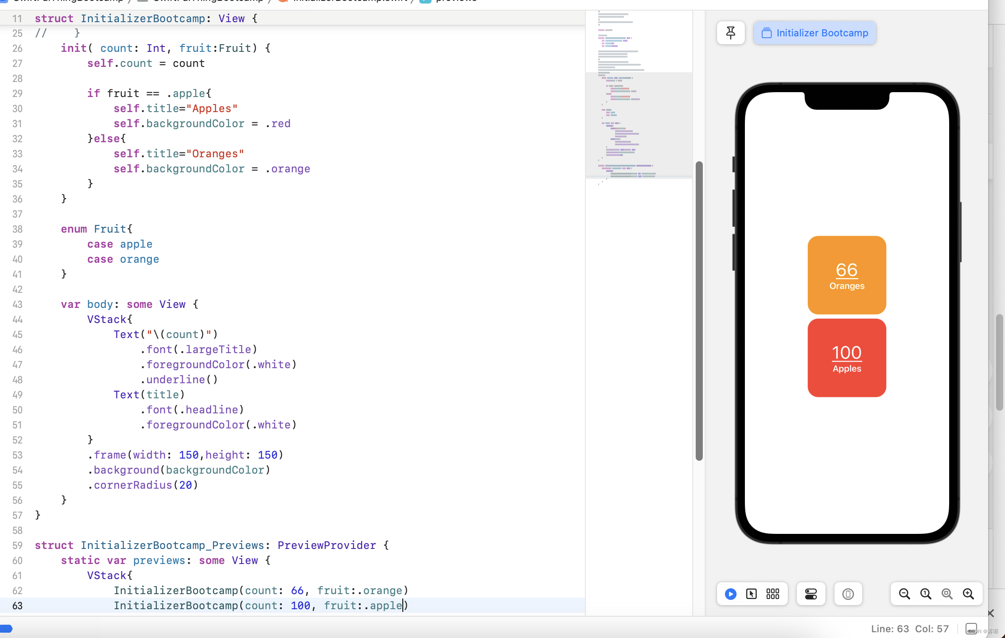This screenshot has width=1005, height=638.
Task: Select the Initializer Bootcamp preview tab
Action: click(814, 33)
